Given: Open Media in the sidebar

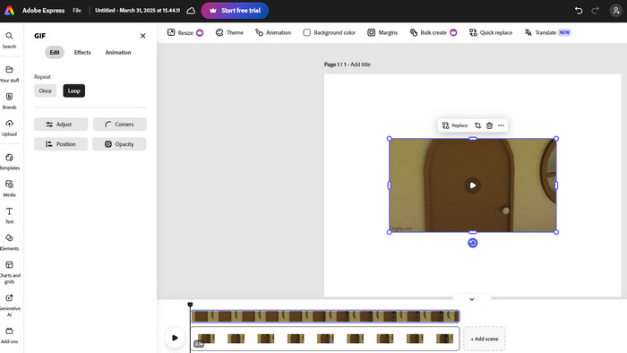Looking at the screenshot, I should click(x=9, y=189).
